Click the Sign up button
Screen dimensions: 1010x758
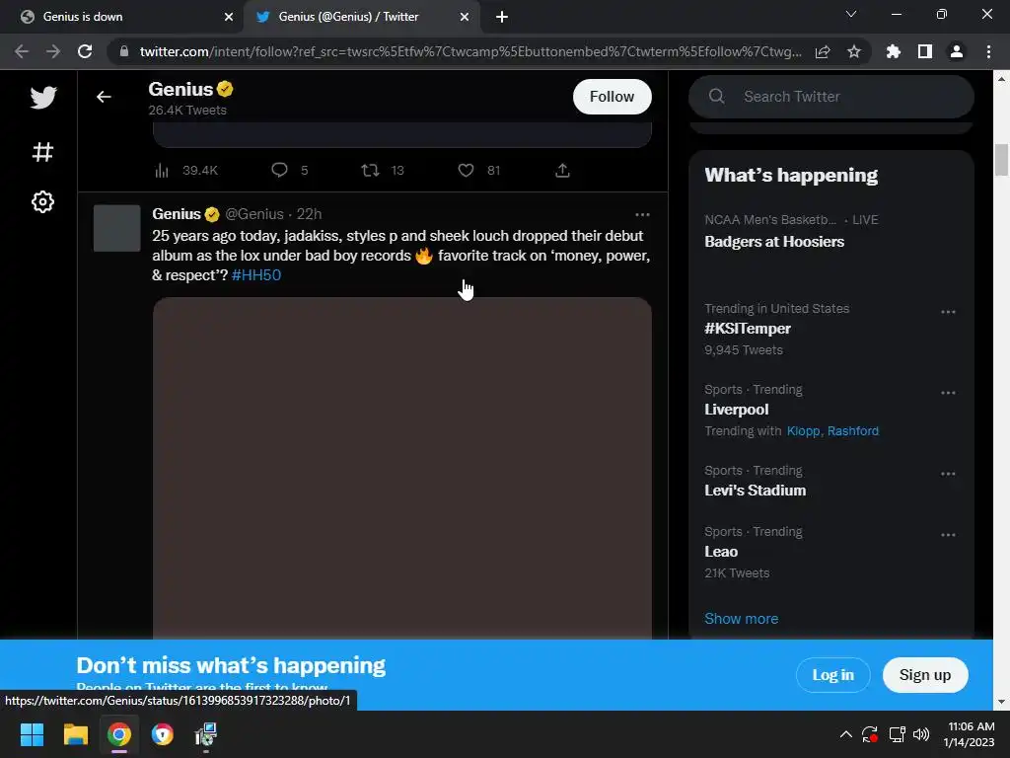click(x=925, y=675)
